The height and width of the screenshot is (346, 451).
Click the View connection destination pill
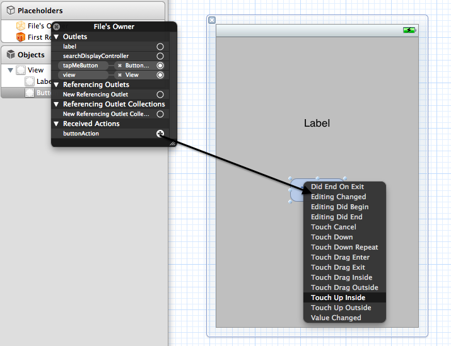[x=134, y=75]
